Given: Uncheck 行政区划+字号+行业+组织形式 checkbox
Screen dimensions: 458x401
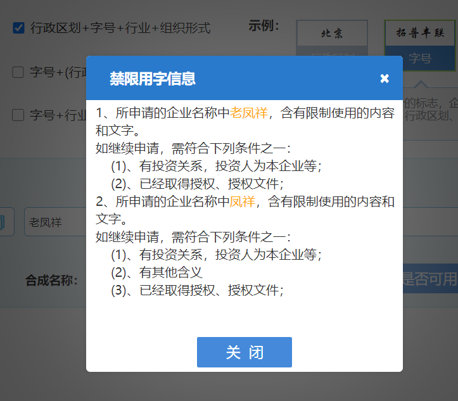Looking at the screenshot, I should point(18,28).
